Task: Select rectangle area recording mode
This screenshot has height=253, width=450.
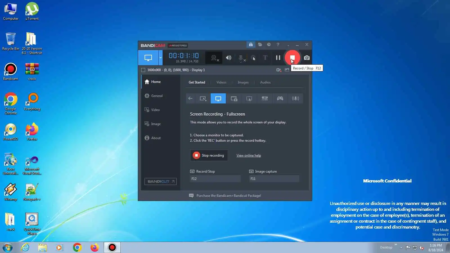Action: click(203, 98)
